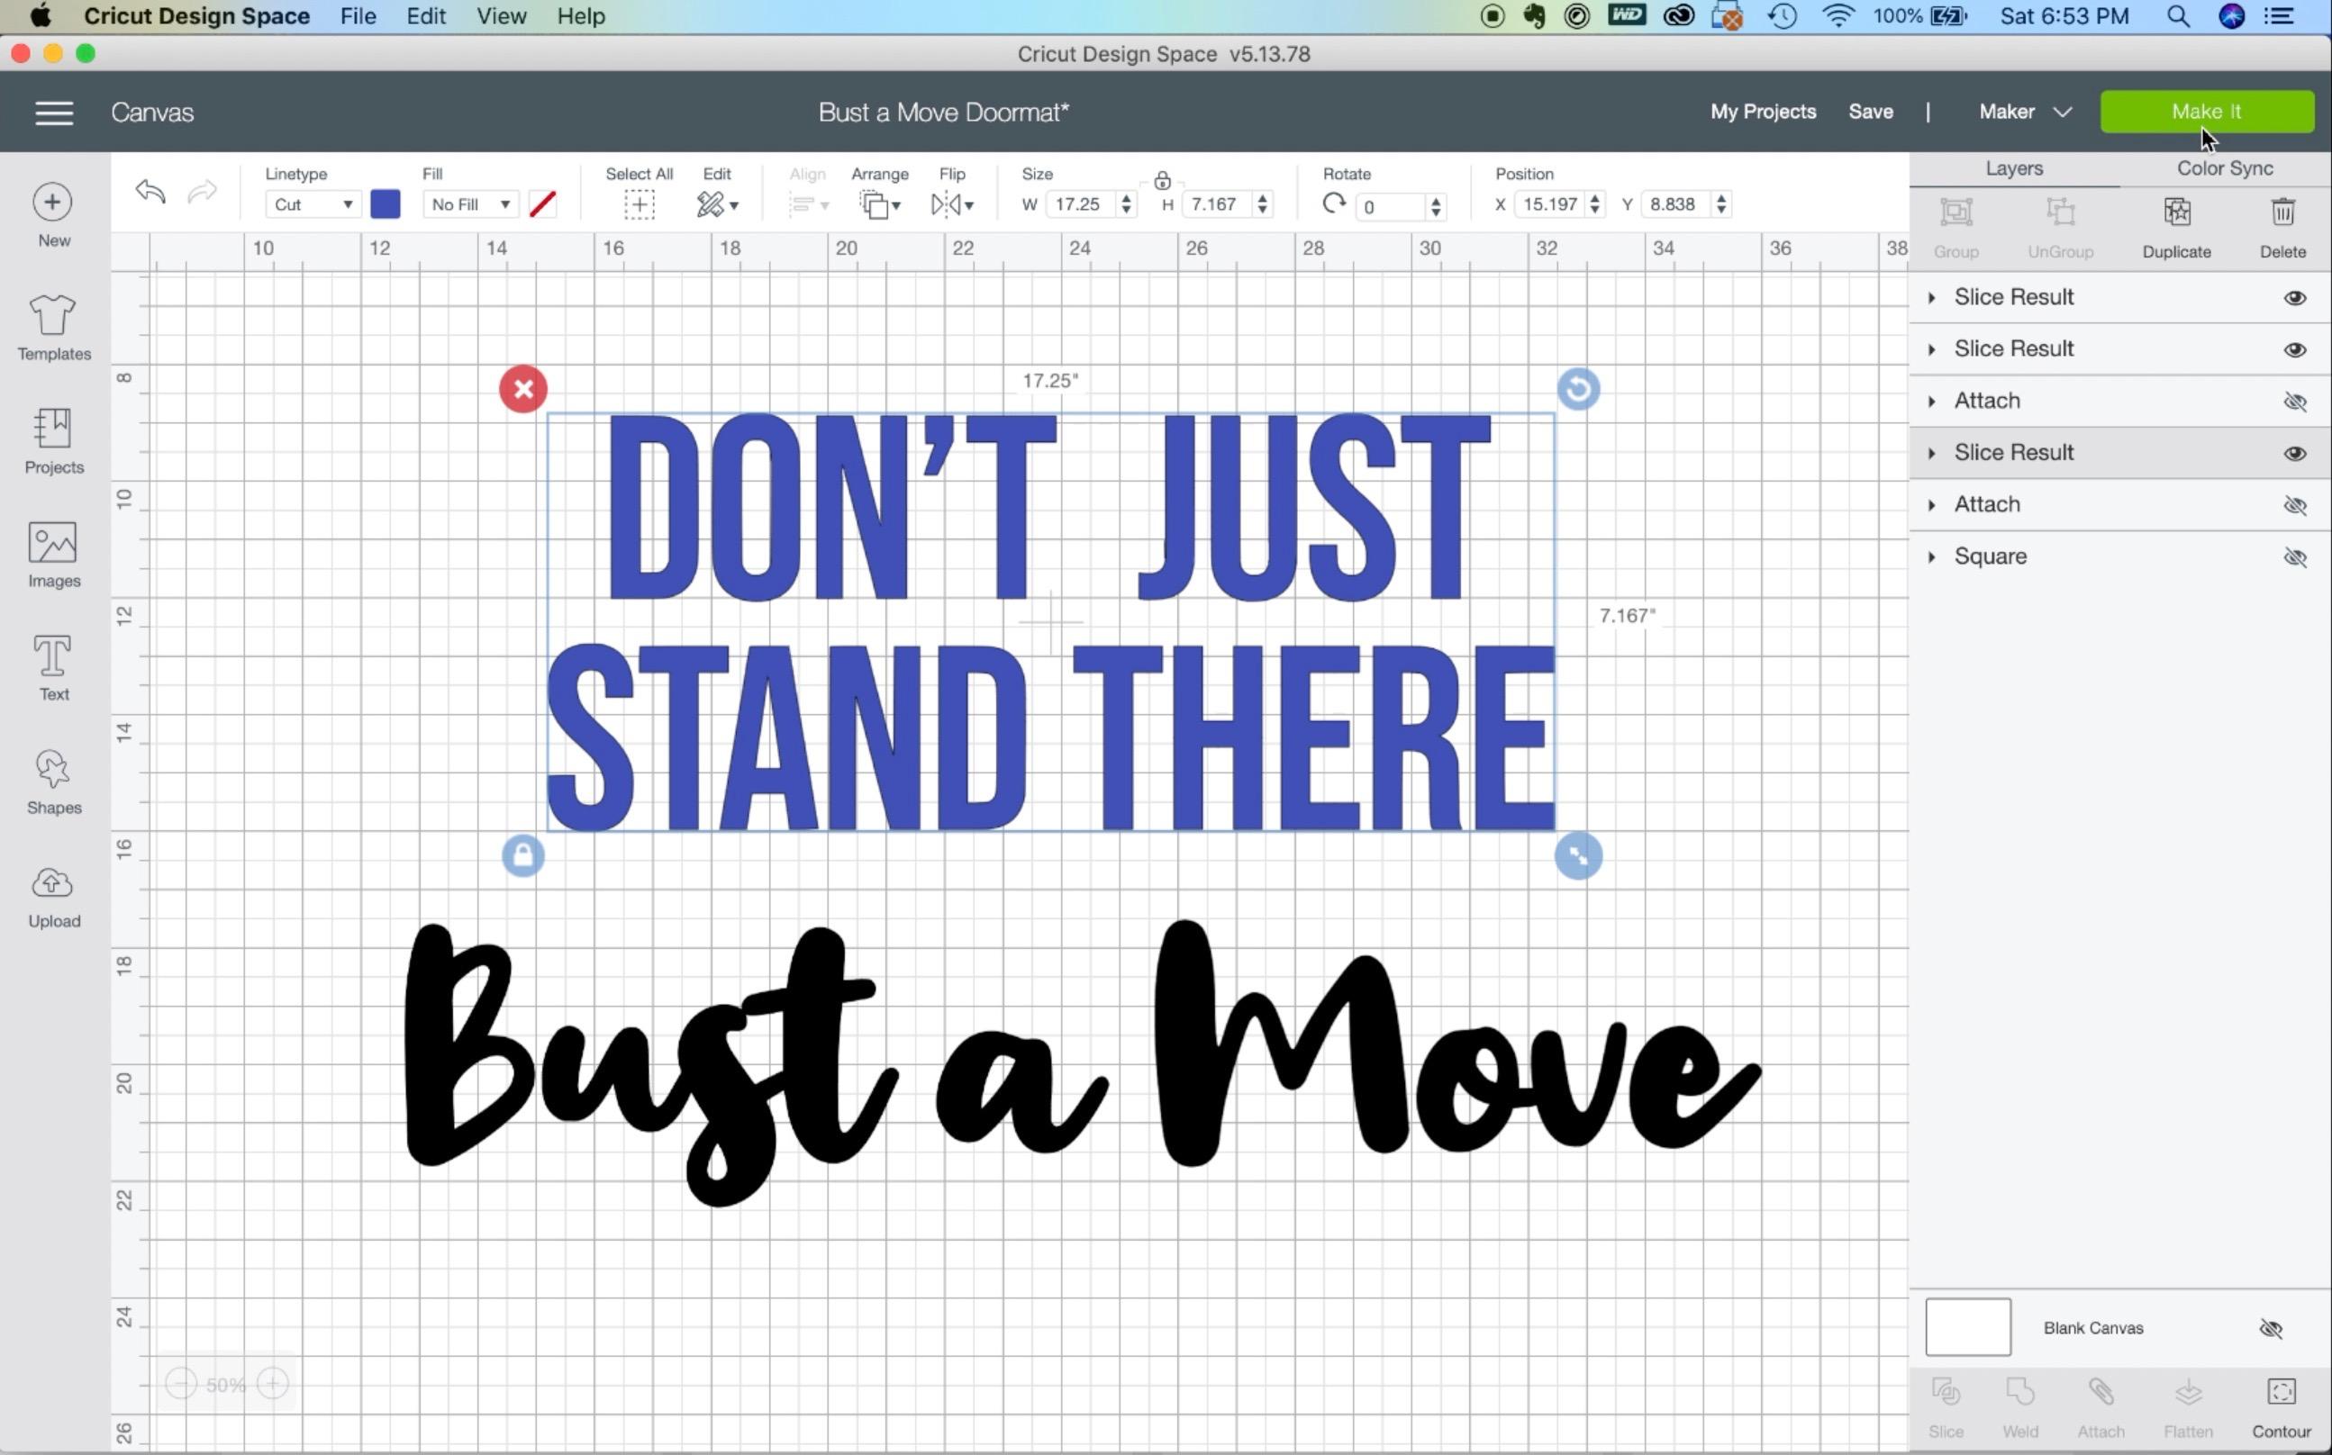Open My Projects
Image resolution: width=2332 pixels, height=1455 pixels.
(x=1762, y=112)
